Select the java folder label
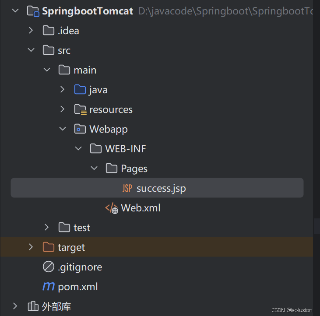Viewport: 320px width, 316px height. click(x=98, y=90)
